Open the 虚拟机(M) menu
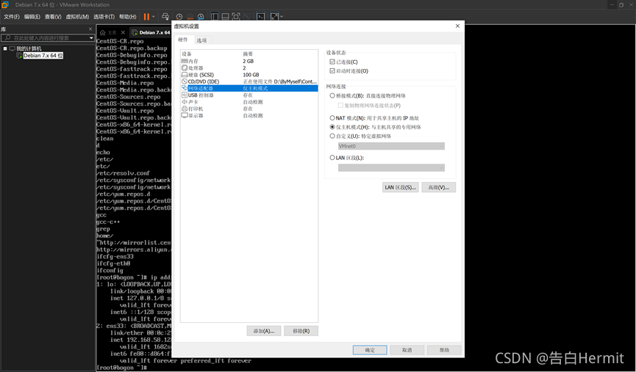Viewport: 636px width, 372px height. point(77,17)
